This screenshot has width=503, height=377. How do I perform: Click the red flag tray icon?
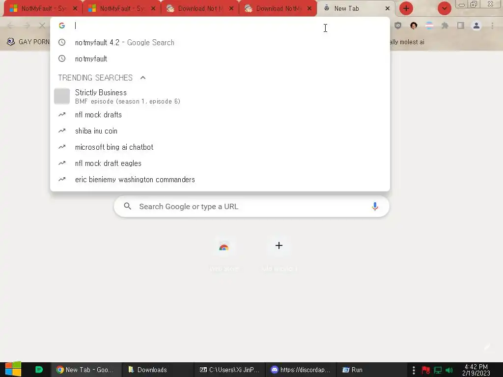[x=426, y=370]
